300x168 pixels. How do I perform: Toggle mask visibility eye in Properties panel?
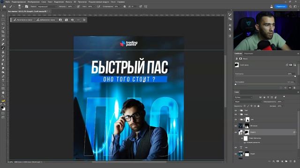point(290,88)
